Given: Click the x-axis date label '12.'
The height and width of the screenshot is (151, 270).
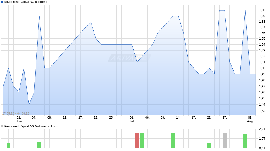Looking at the screenshot, I should (65, 117).
